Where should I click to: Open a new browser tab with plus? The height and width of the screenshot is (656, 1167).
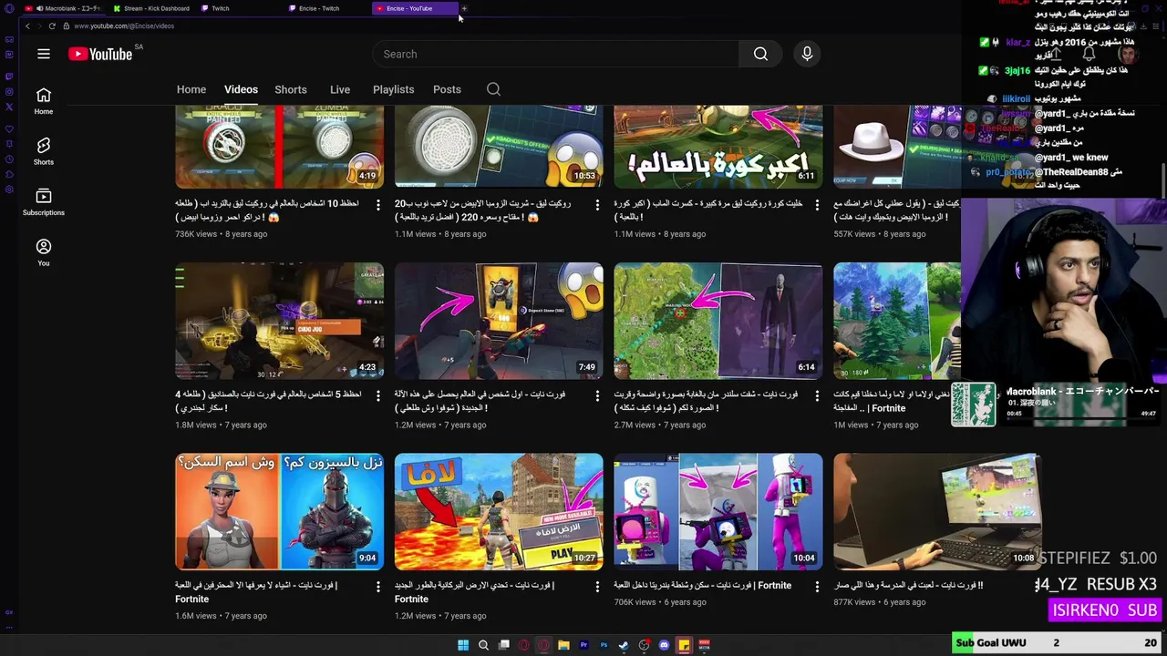click(x=463, y=8)
